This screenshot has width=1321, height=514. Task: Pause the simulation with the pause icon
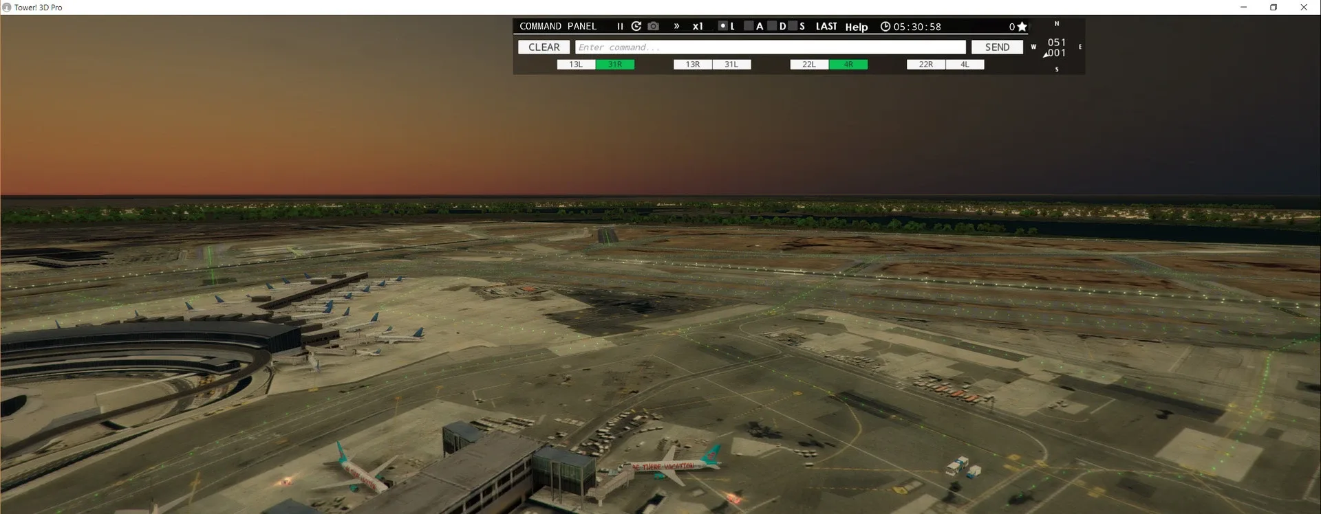coord(620,27)
